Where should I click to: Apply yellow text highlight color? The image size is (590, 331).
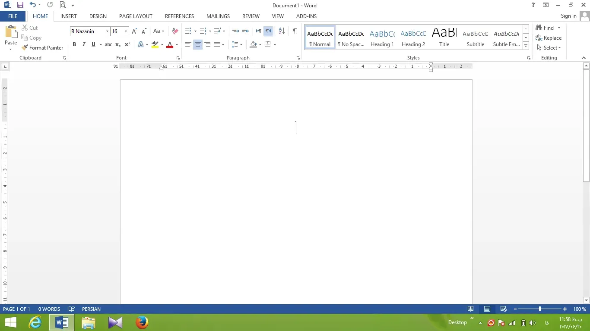[155, 44]
